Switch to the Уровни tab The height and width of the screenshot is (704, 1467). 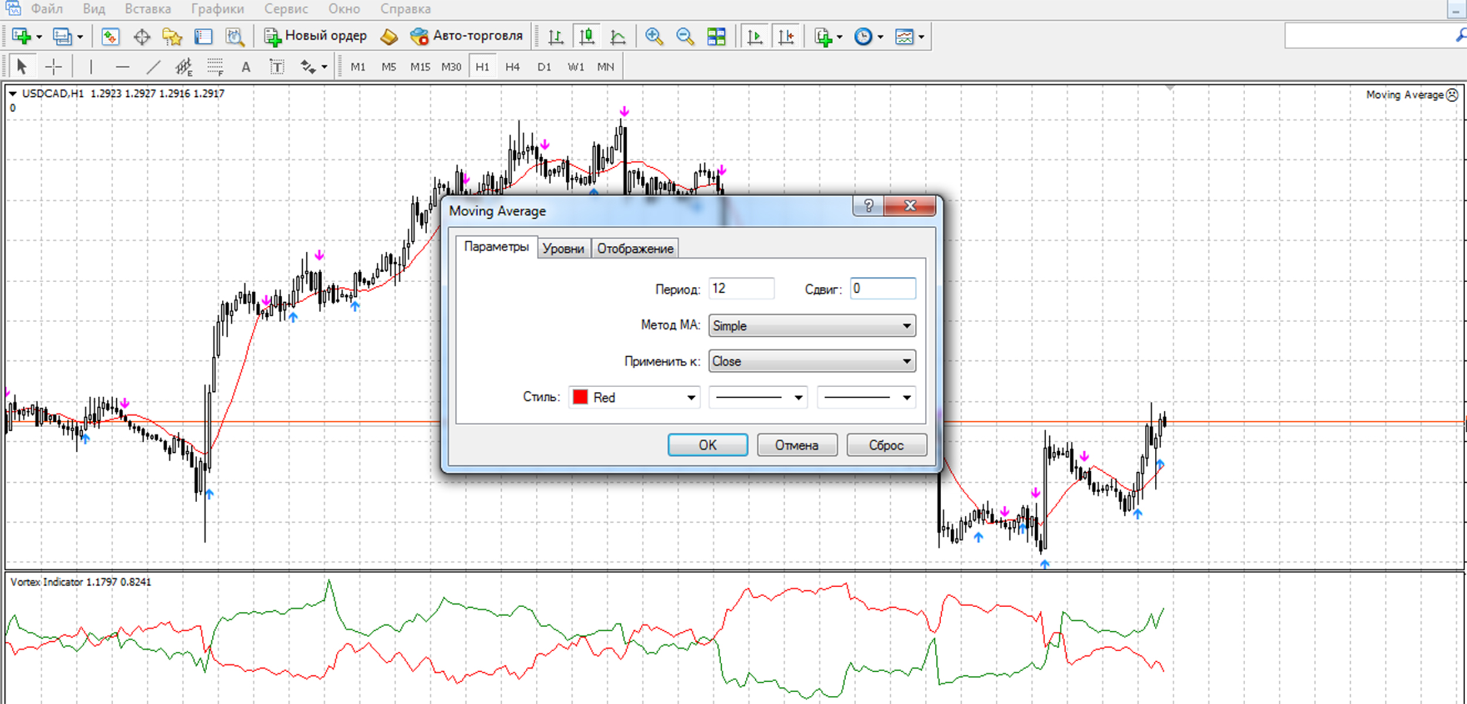coord(563,249)
